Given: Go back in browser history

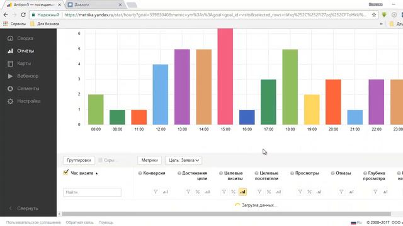Looking at the screenshot, I should (6, 15).
